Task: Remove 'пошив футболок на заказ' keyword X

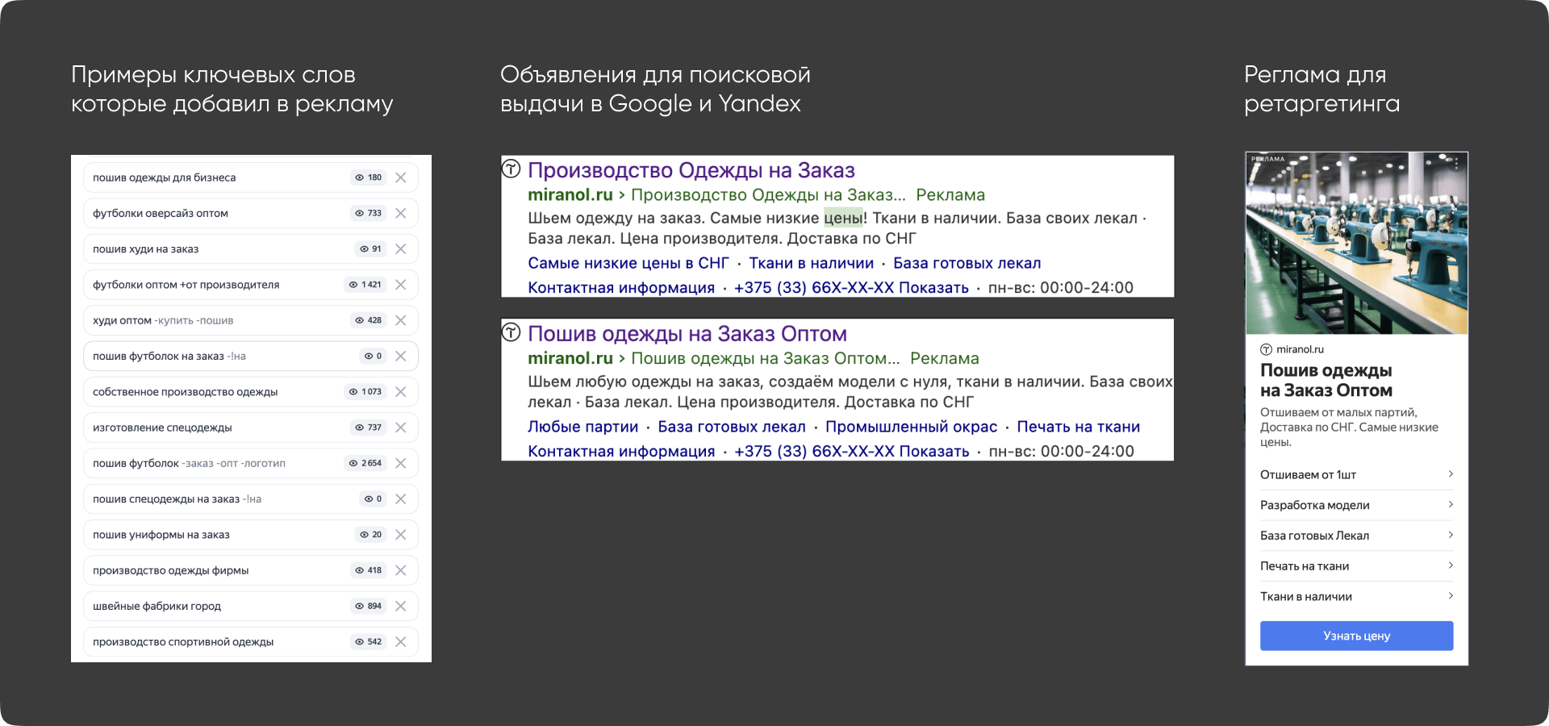Action: coord(401,356)
